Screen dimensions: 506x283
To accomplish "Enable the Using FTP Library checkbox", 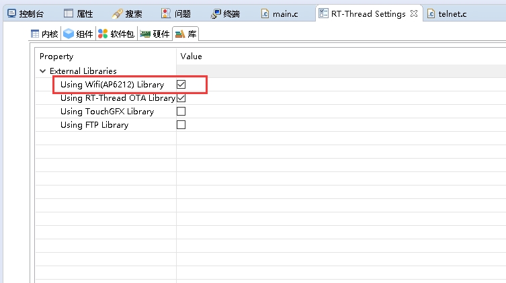I will click(x=181, y=125).
